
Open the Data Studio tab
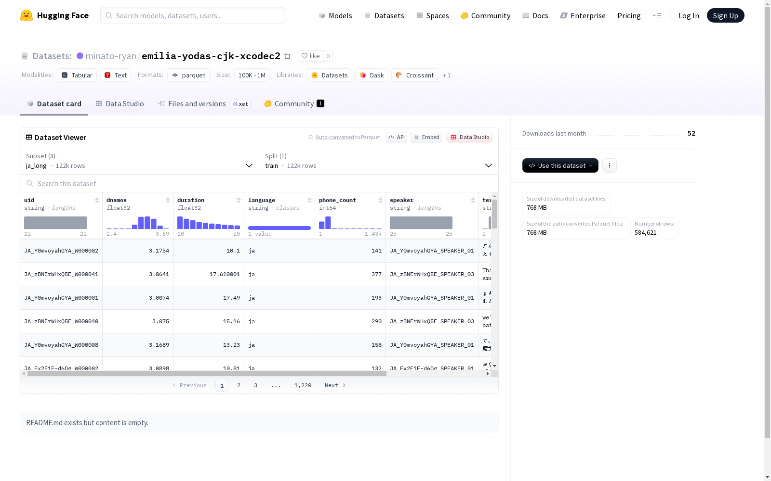click(120, 104)
